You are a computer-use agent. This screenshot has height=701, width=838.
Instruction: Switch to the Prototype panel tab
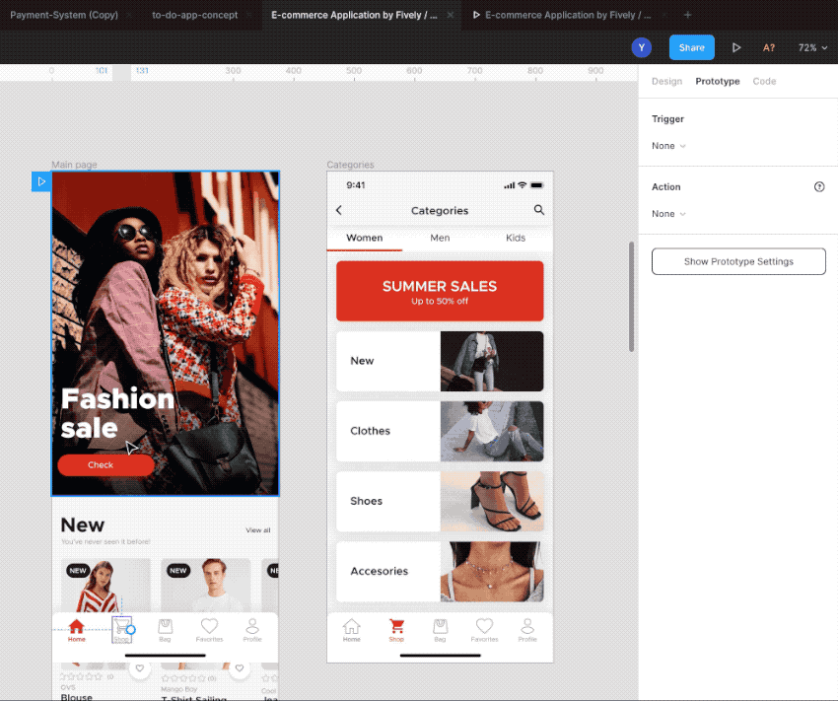718,81
